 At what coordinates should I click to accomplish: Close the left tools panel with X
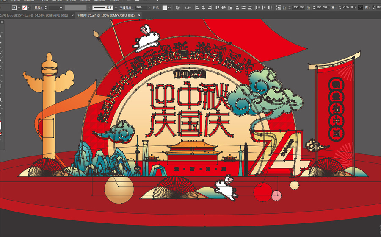pos(2,22)
